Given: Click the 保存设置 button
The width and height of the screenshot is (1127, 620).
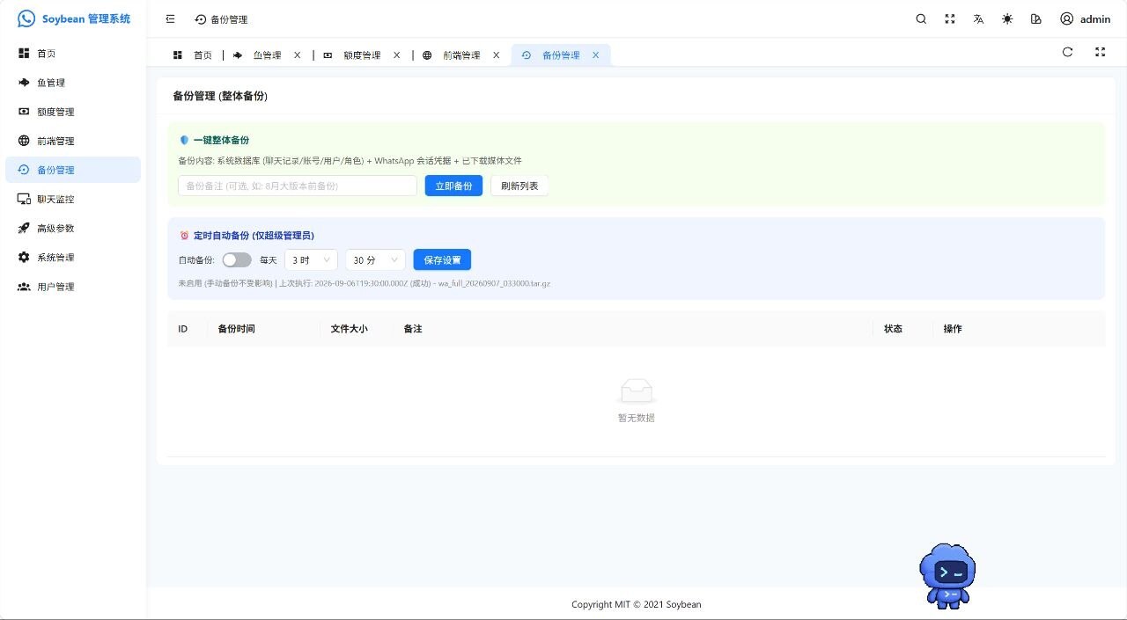Looking at the screenshot, I should pos(442,260).
